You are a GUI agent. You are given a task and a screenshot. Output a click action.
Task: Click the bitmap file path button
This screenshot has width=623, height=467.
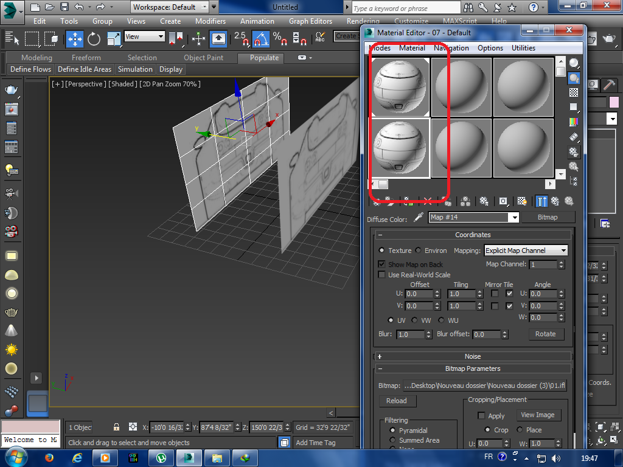485,386
